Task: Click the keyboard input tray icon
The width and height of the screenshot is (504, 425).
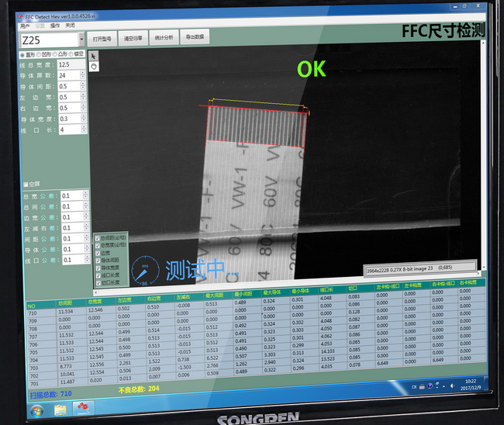Action: click(x=422, y=386)
